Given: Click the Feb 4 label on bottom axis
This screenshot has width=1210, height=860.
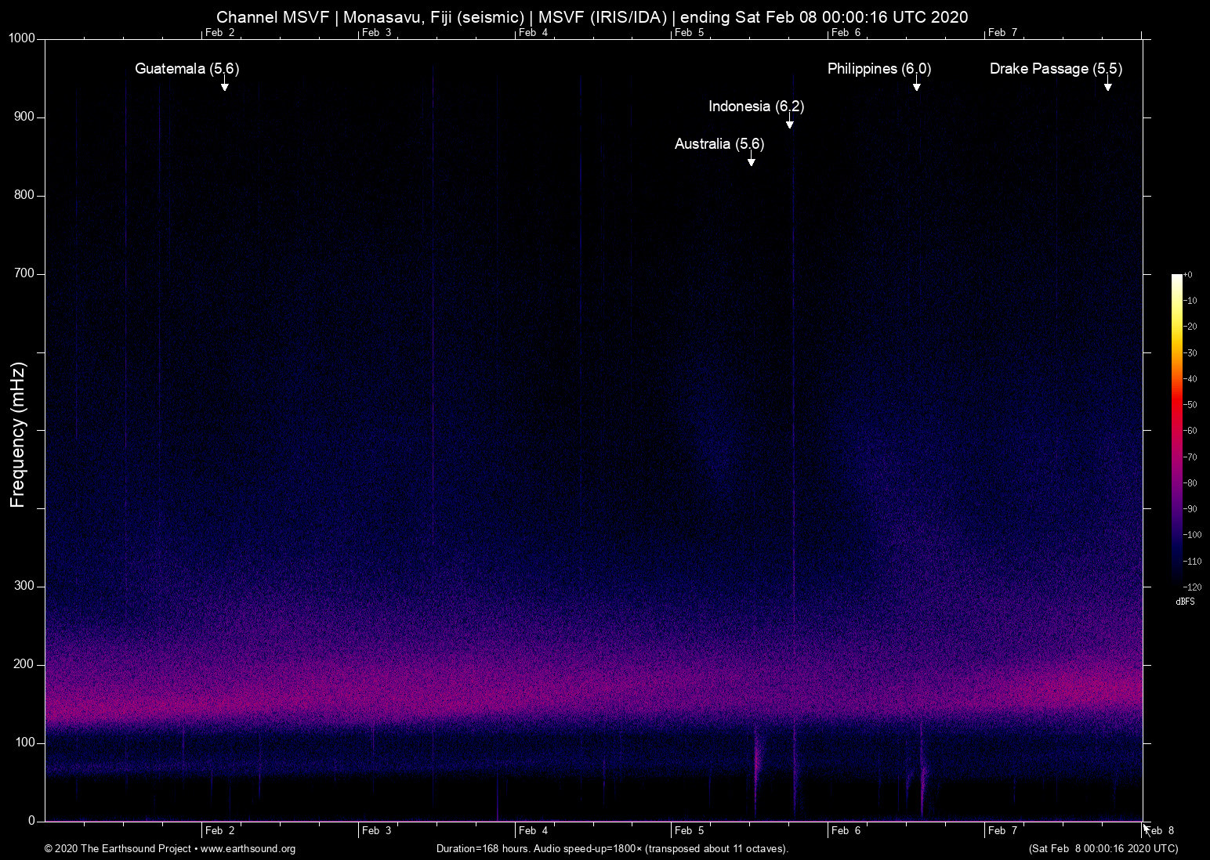Looking at the screenshot, I should pos(533,830).
